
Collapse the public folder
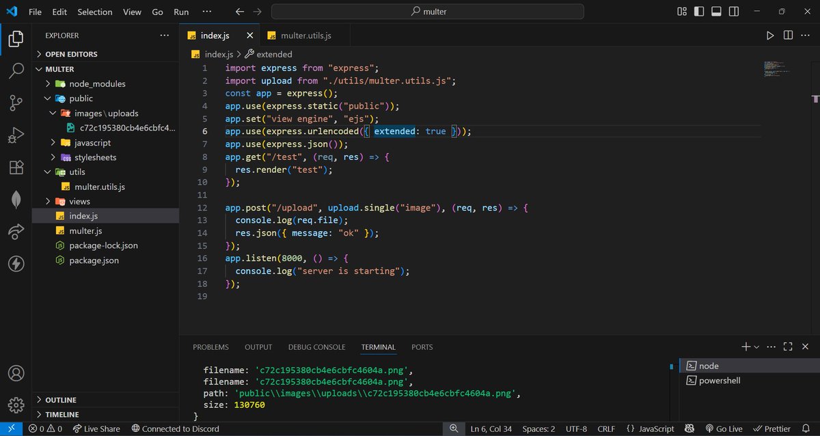tap(105, 98)
